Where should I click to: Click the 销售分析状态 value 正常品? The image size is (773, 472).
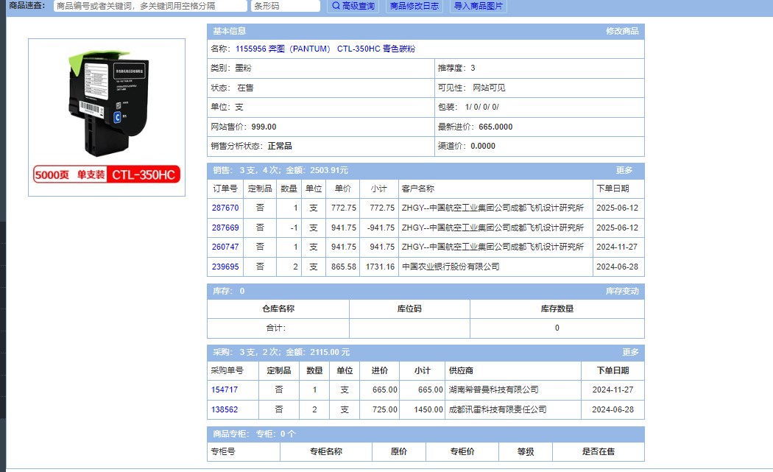click(x=280, y=146)
